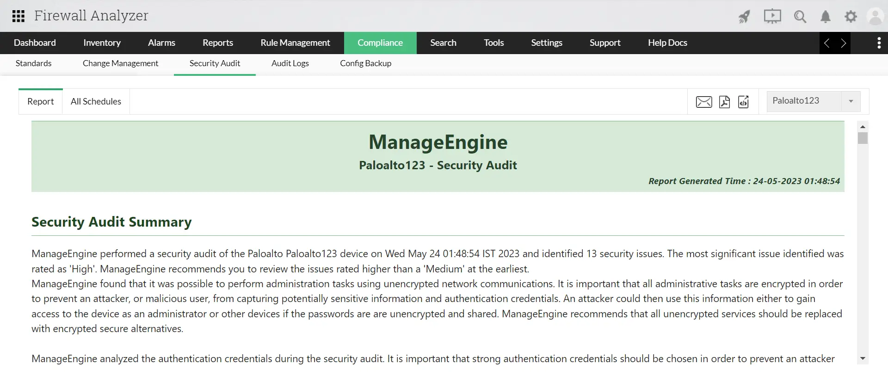Go to Audit Logs submenu
This screenshot has height=376, width=888.
click(x=290, y=63)
